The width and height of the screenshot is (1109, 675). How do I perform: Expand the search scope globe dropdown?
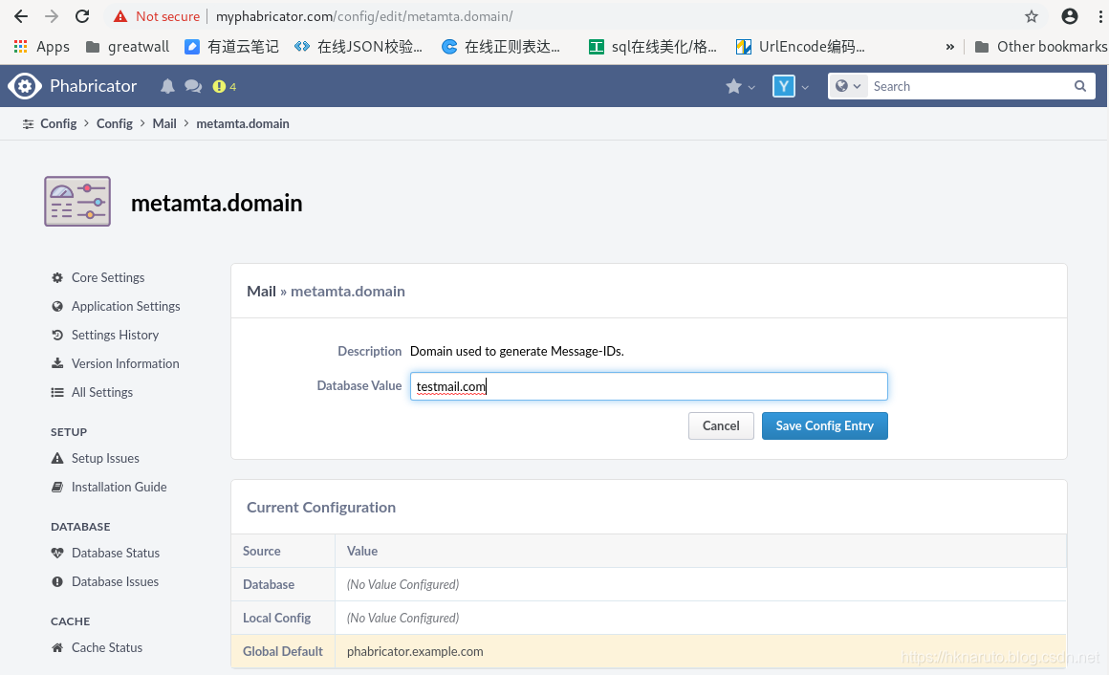pyautogui.click(x=847, y=85)
